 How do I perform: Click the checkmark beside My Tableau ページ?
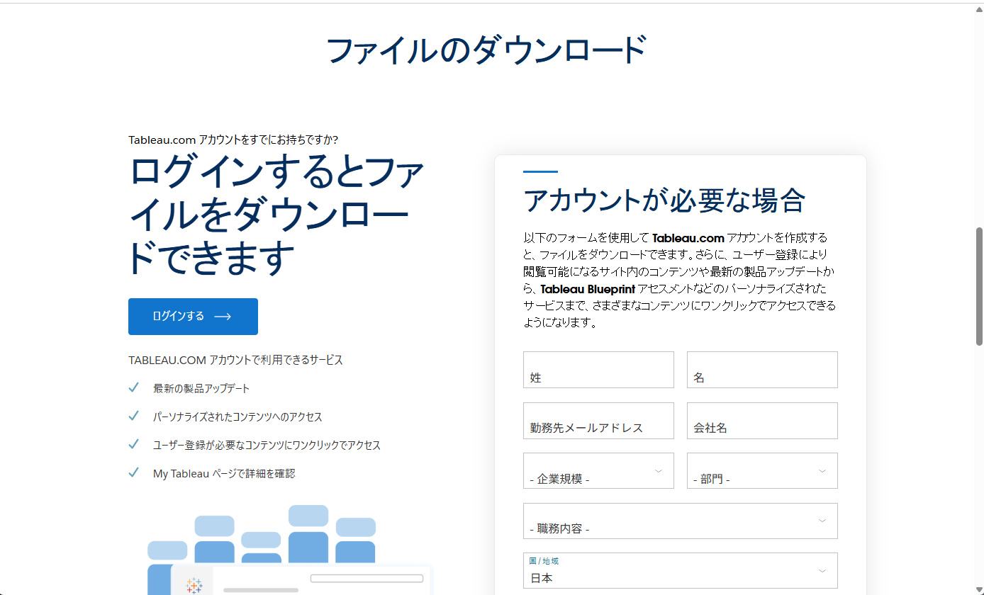point(133,473)
